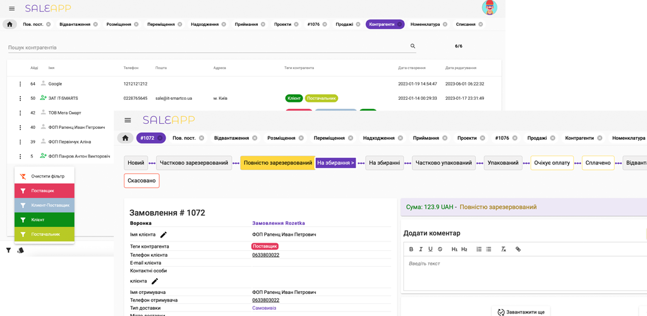Go to home tab in Contractors window
This screenshot has height=316, width=647.
[x=9, y=25]
